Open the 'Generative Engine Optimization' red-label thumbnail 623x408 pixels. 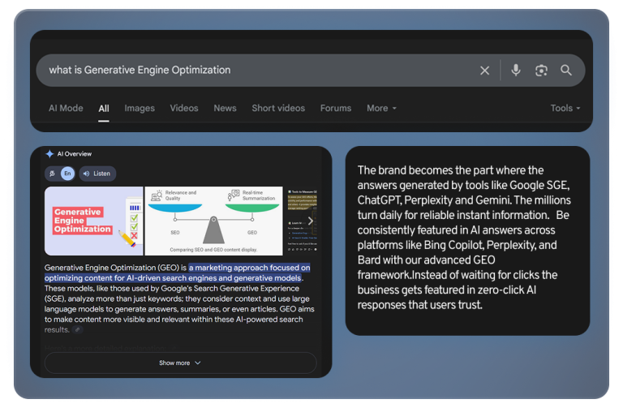pyautogui.click(x=94, y=221)
